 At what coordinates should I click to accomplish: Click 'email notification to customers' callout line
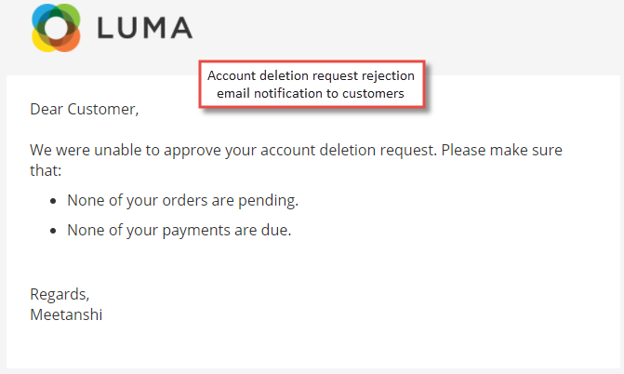click(x=311, y=93)
